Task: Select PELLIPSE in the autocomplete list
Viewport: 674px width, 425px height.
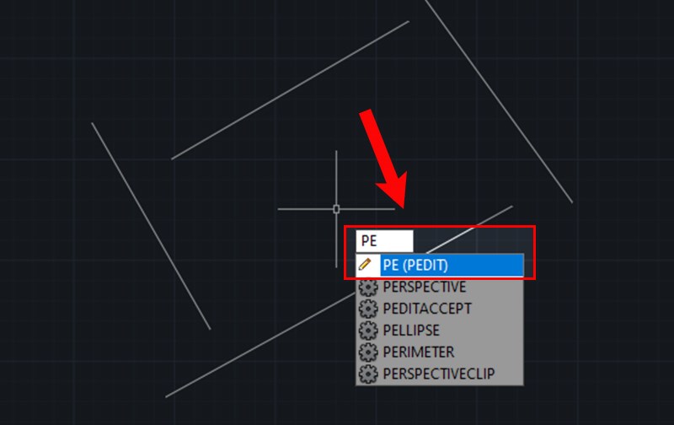Action: point(439,331)
